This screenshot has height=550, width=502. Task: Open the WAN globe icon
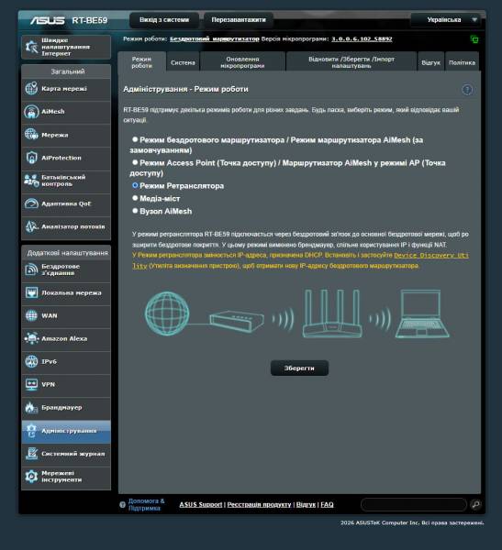pos(31,315)
